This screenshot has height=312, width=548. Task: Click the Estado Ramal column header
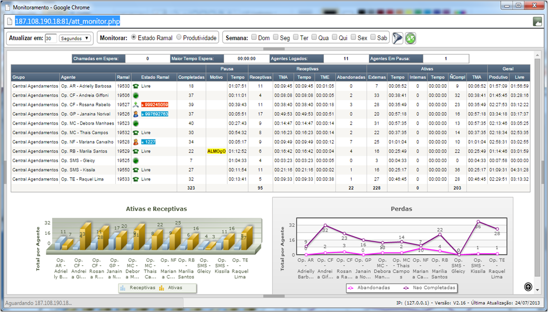point(155,77)
